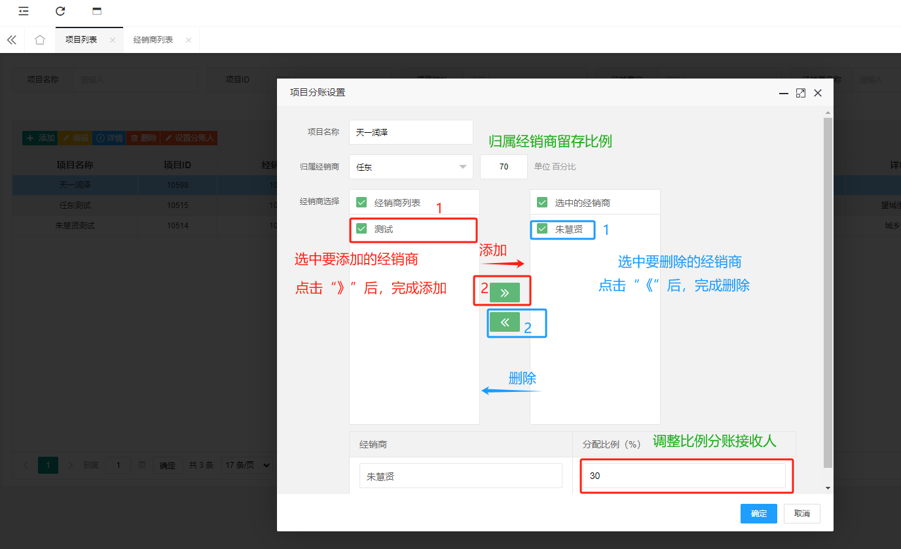Screen dimensions: 901x549
Task: Toggle the 经销商列表 select-all checkbox
Action: 361,202
